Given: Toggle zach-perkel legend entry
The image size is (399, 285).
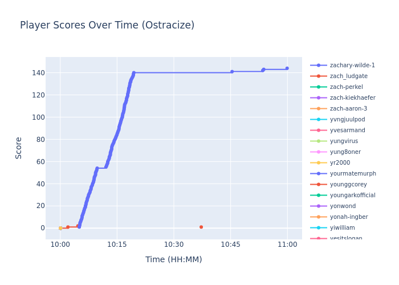Looking at the screenshot, I should click(x=346, y=87).
